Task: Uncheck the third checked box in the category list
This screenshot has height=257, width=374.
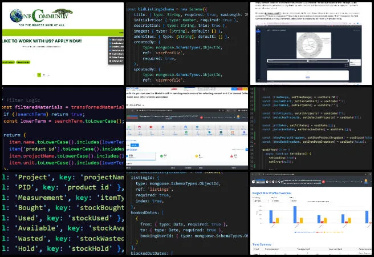Action: 110,47
